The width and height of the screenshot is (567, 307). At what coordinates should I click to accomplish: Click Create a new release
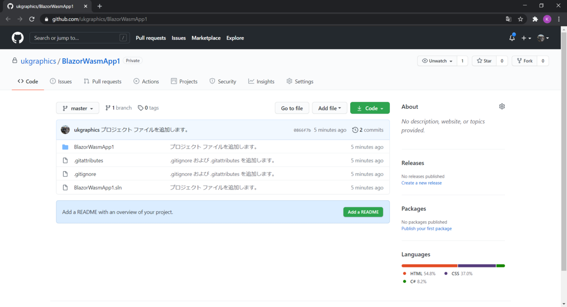(421, 183)
